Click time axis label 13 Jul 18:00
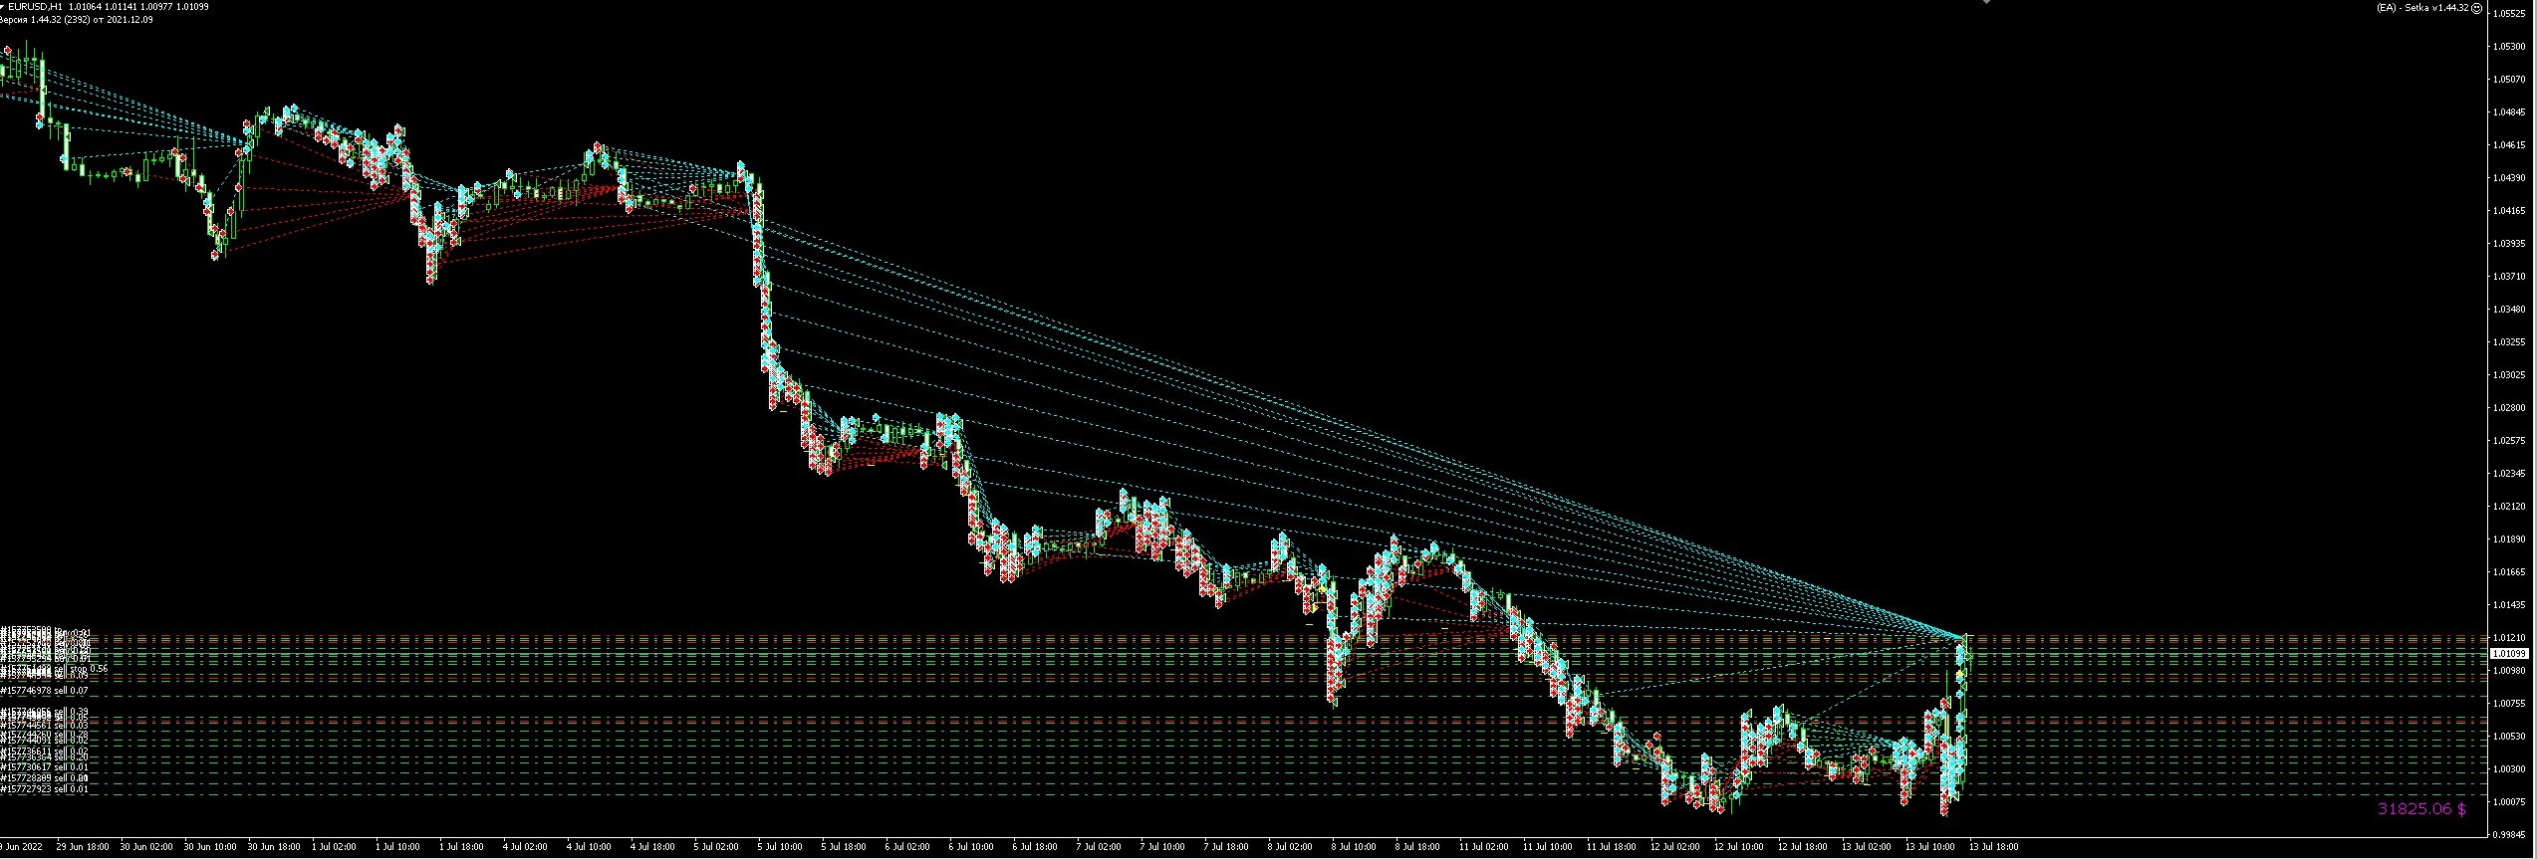The width and height of the screenshot is (2537, 859). (x=1994, y=847)
